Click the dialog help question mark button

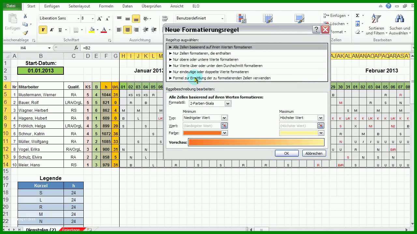(x=316, y=30)
